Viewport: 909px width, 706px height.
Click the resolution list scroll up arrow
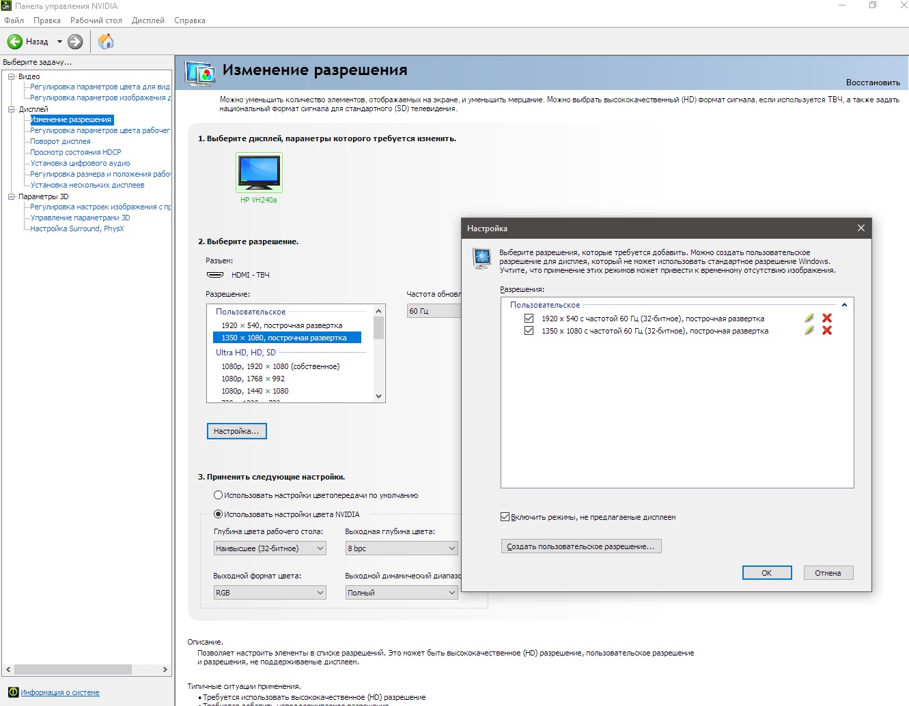point(379,310)
